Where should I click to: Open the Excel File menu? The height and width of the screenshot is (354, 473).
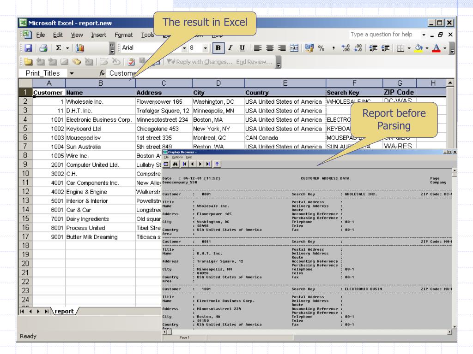pyautogui.click(x=41, y=35)
